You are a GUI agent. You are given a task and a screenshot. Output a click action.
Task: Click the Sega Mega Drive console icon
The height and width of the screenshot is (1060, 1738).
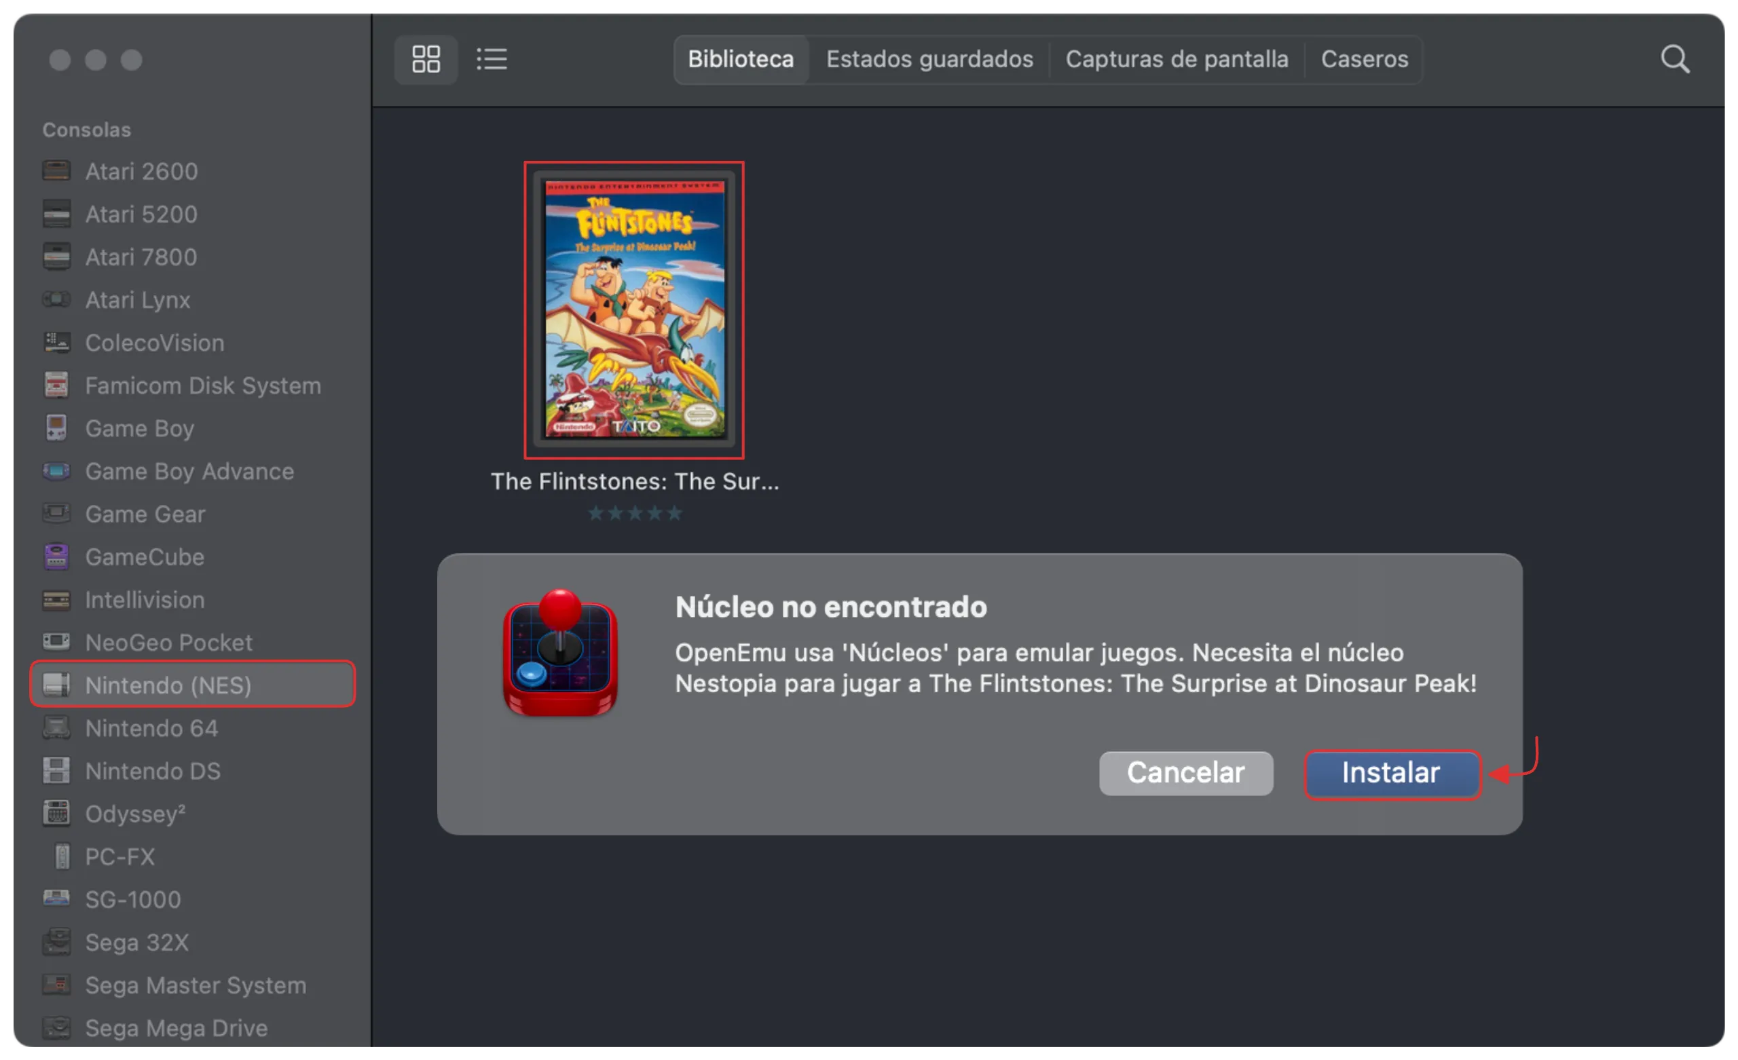pyautogui.click(x=56, y=1027)
